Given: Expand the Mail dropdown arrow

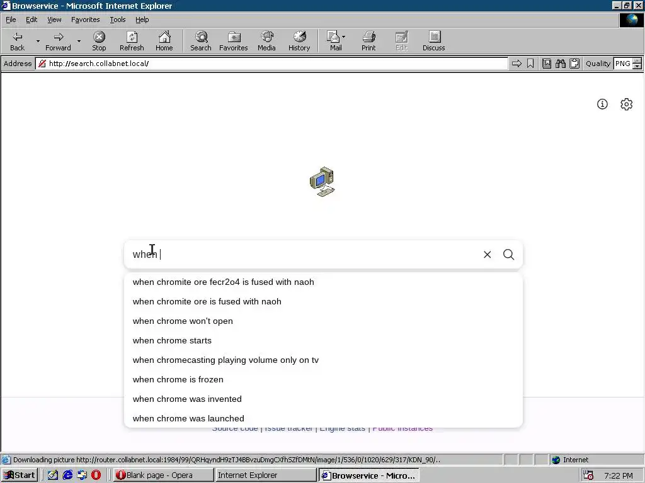Looking at the screenshot, I should [344, 37].
